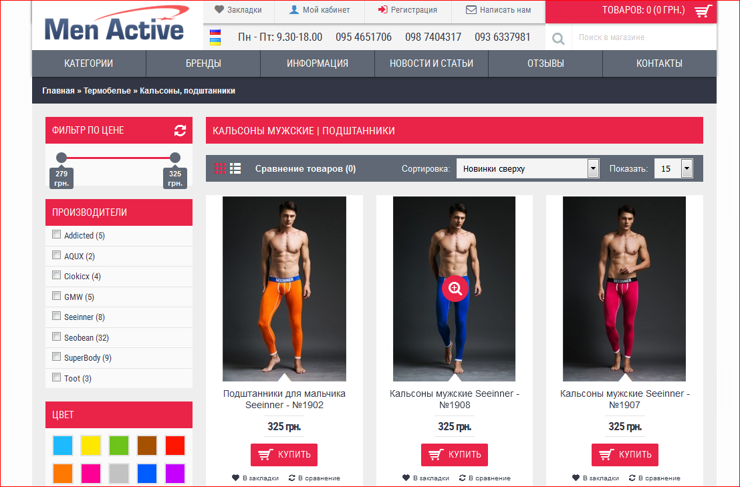Open the shopping cart icon
740x487 pixels.
coord(704,11)
